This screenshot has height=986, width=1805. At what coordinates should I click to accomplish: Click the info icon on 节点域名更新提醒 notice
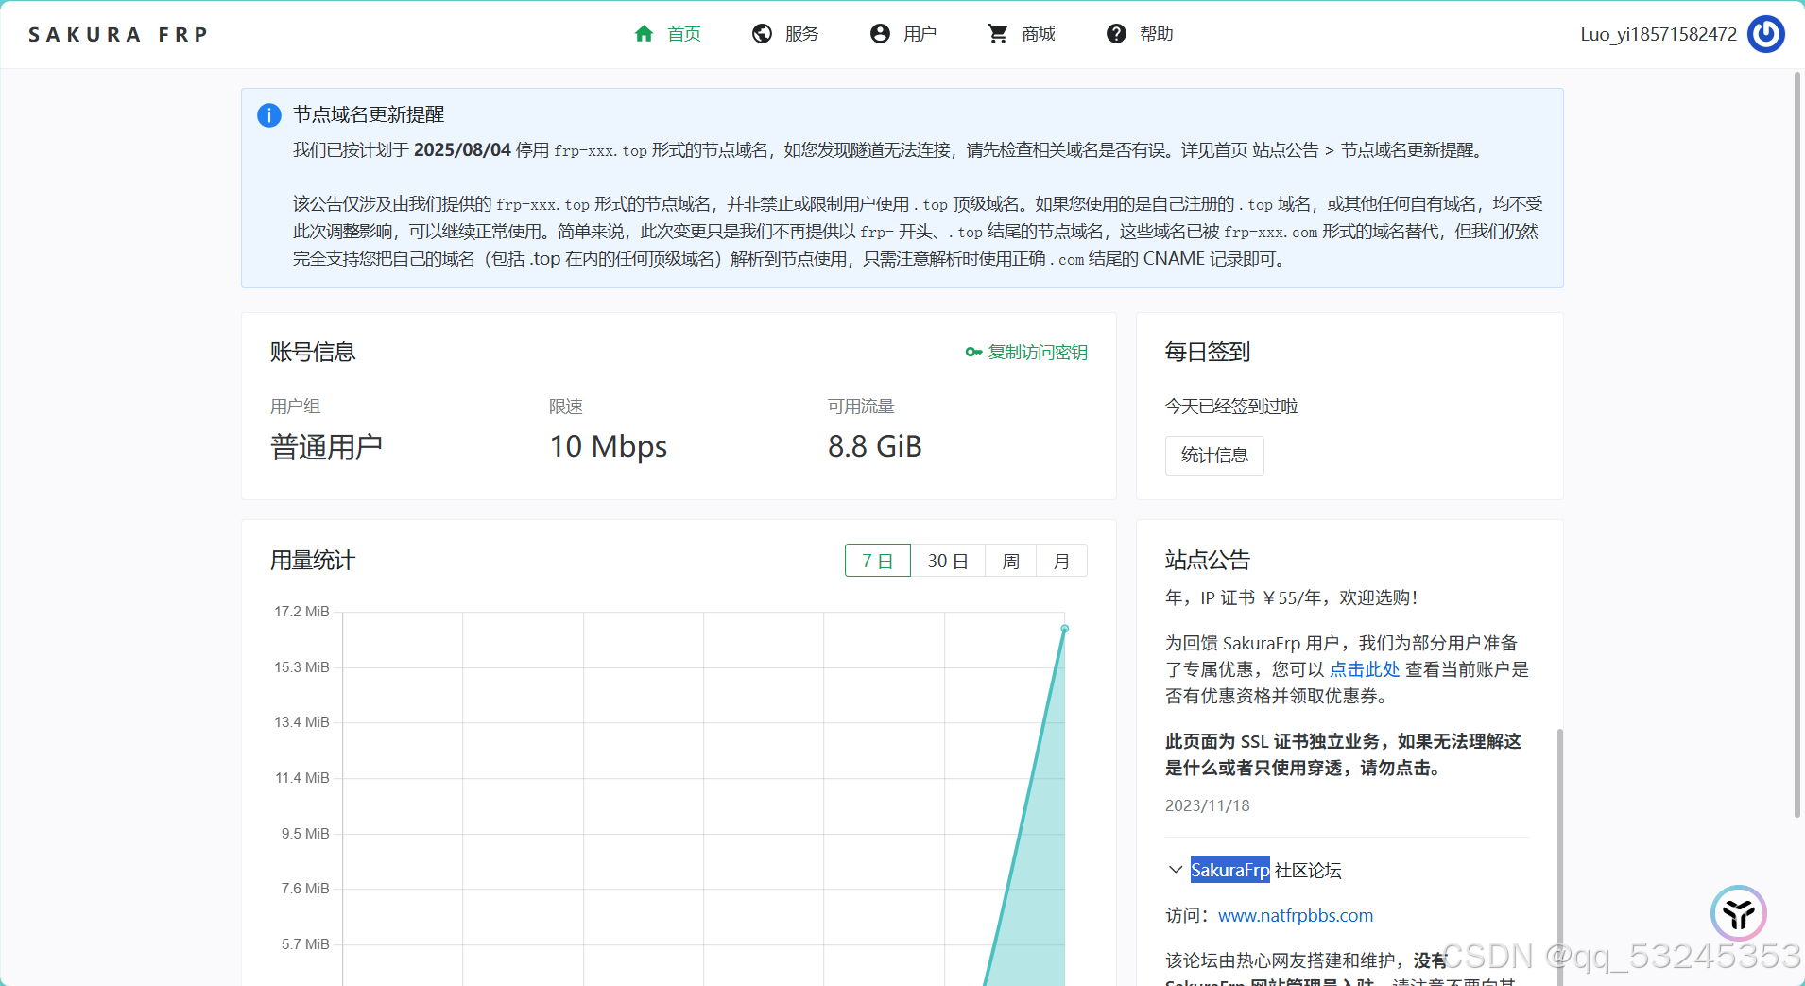coord(268,114)
